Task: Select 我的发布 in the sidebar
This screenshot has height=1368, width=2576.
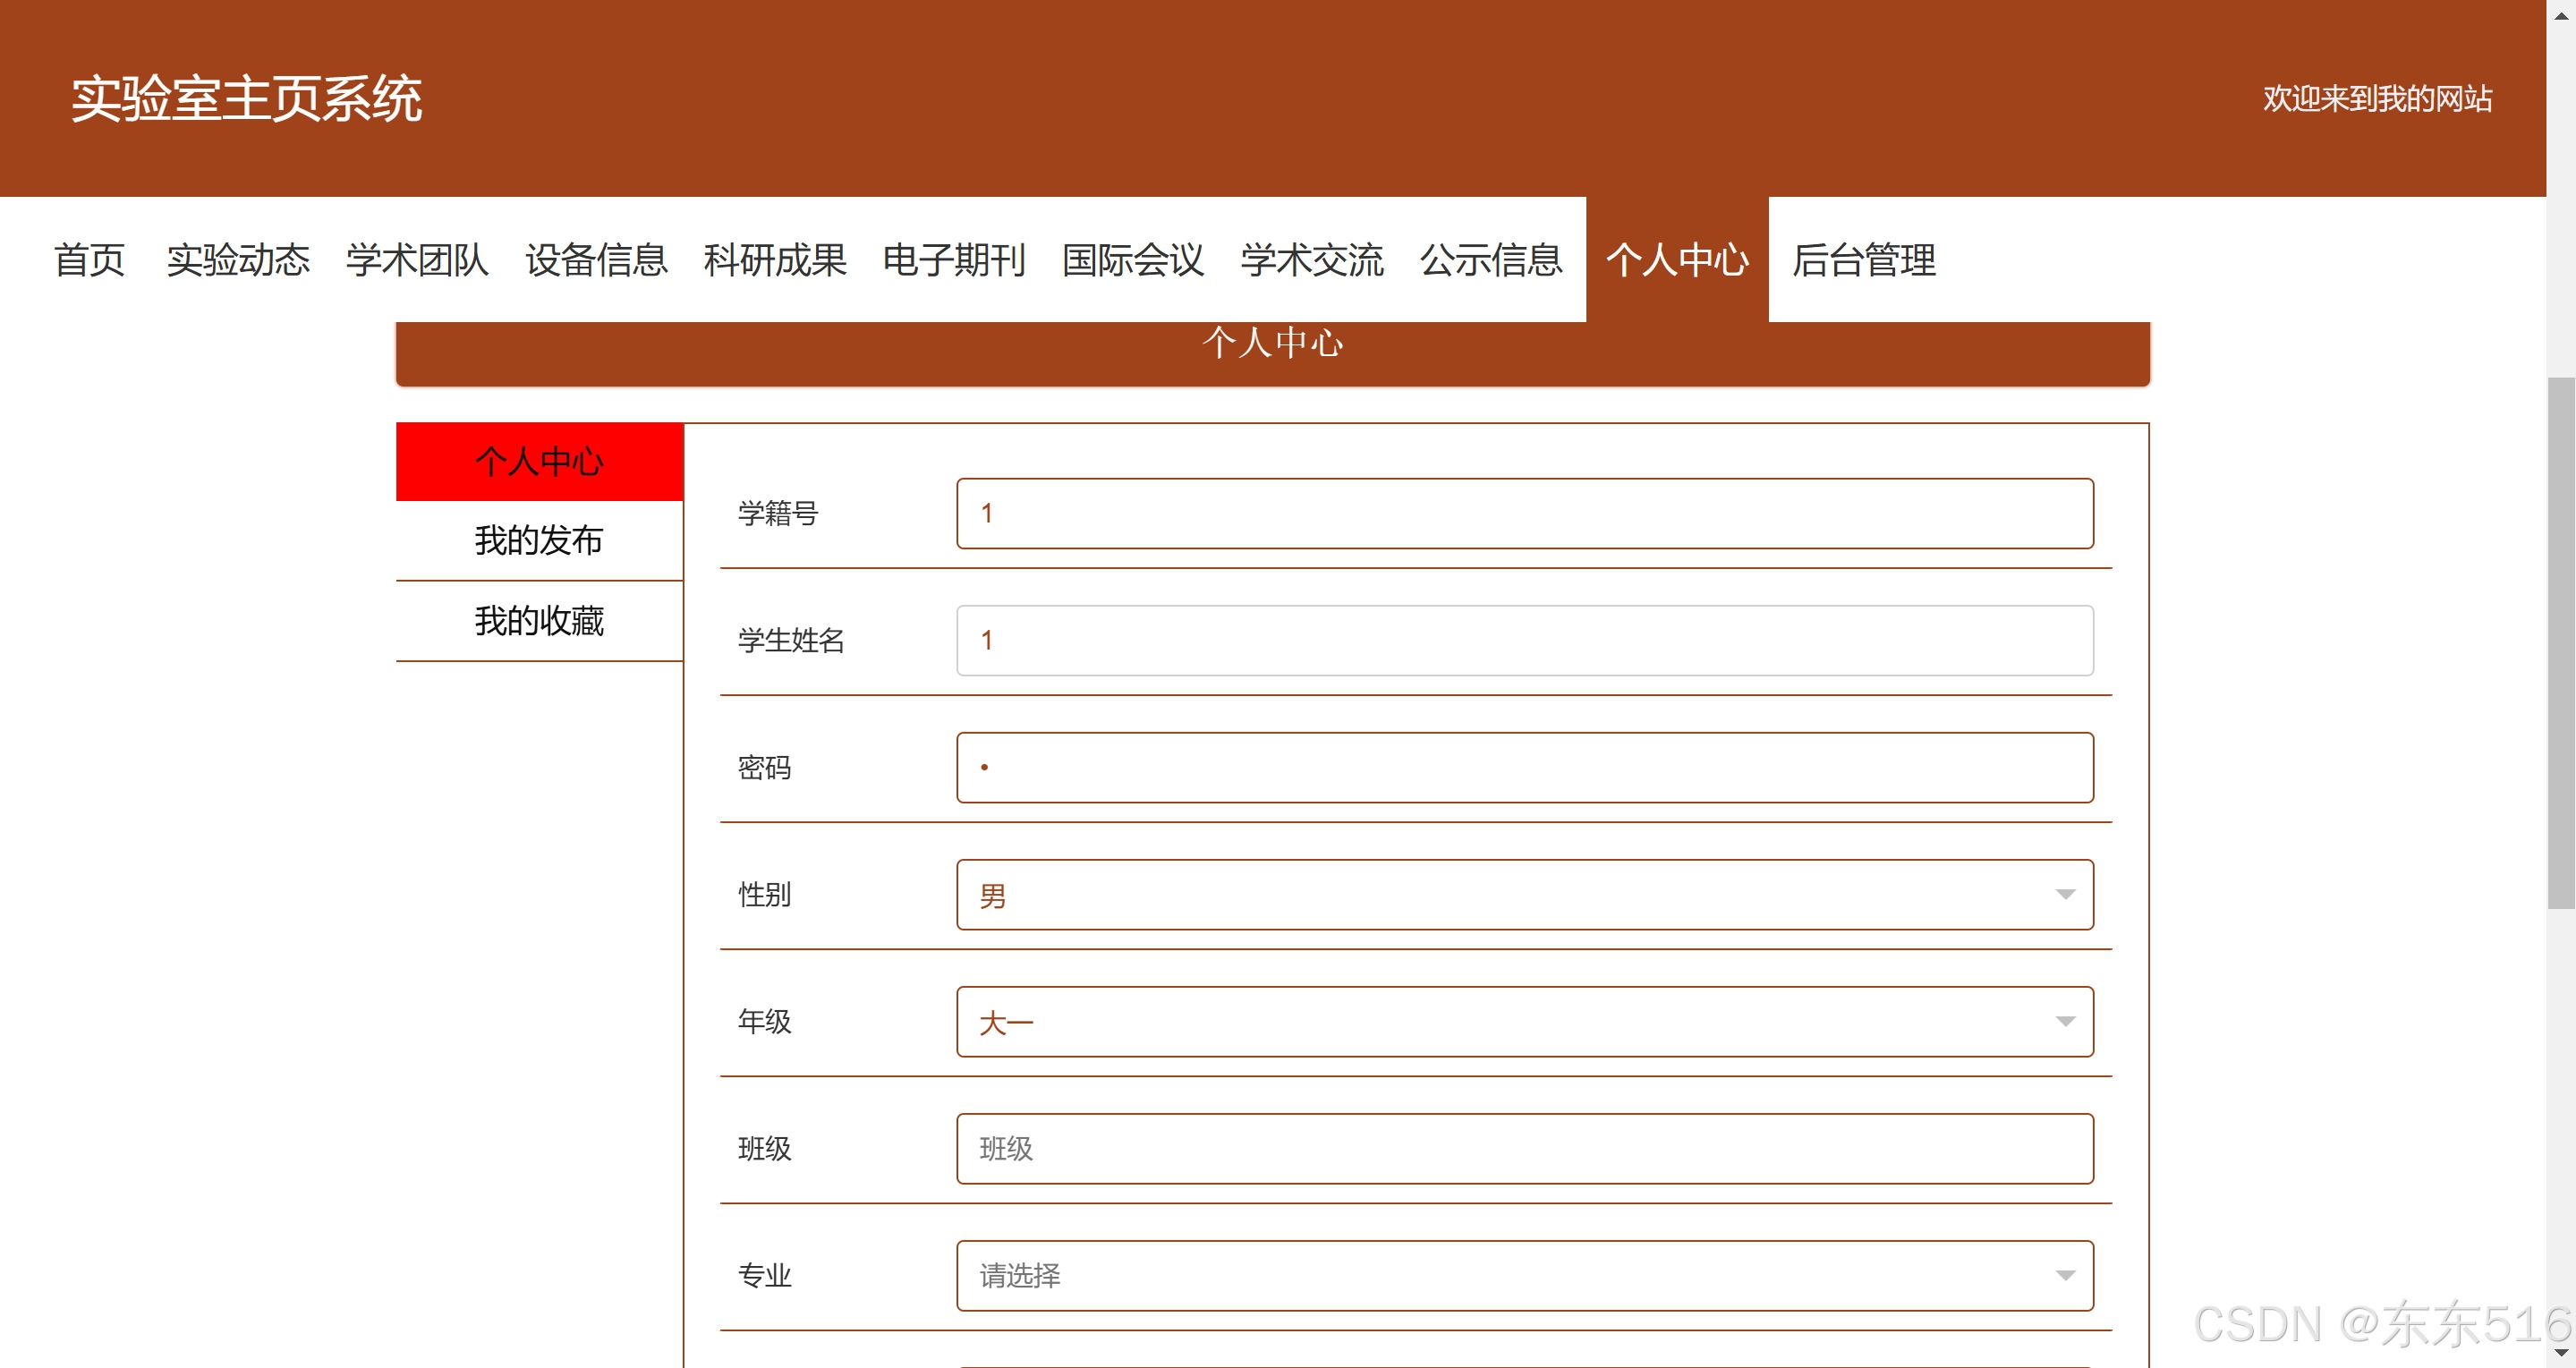Action: click(x=539, y=540)
